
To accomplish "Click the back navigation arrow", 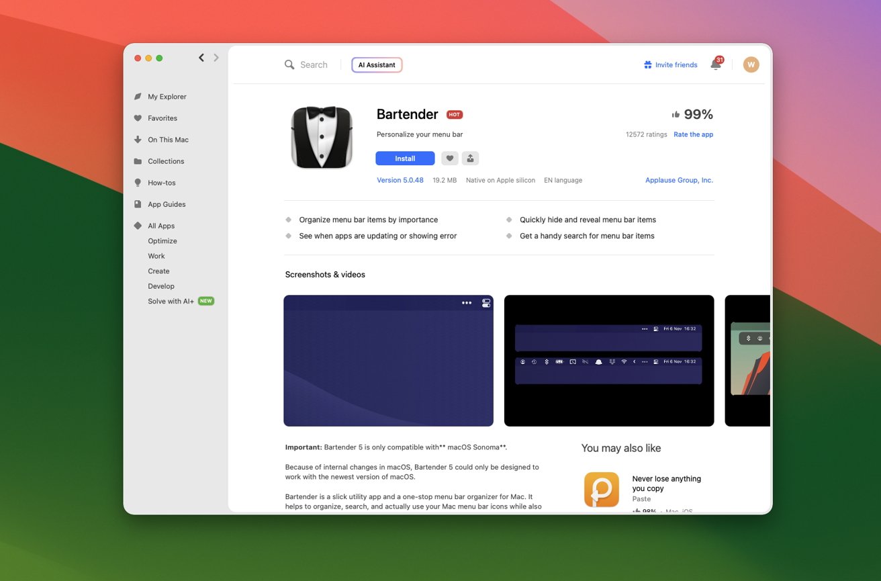I will click(x=201, y=58).
